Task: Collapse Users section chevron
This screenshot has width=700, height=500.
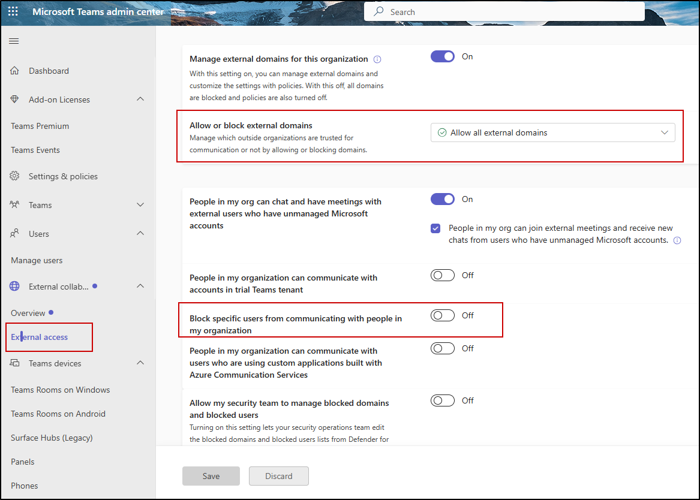Action: tap(140, 233)
